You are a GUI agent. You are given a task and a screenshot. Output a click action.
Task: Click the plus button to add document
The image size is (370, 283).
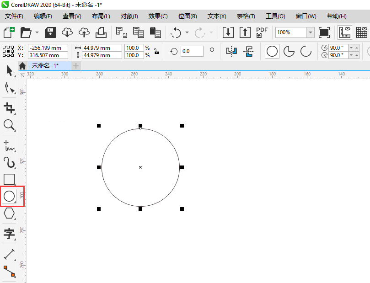[76, 66]
